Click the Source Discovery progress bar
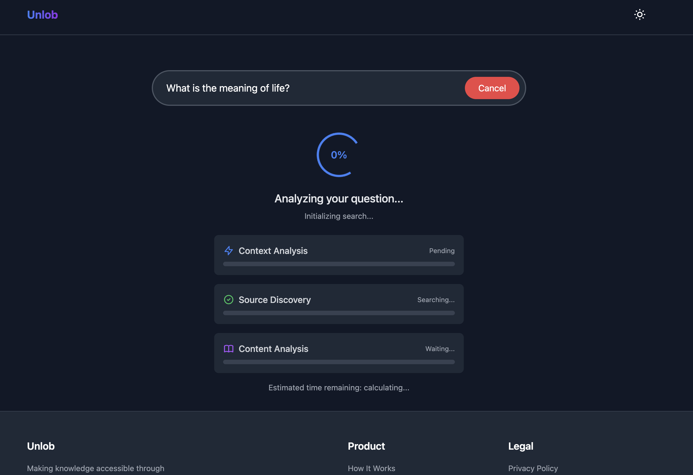693x475 pixels. [x=339, y=313]
